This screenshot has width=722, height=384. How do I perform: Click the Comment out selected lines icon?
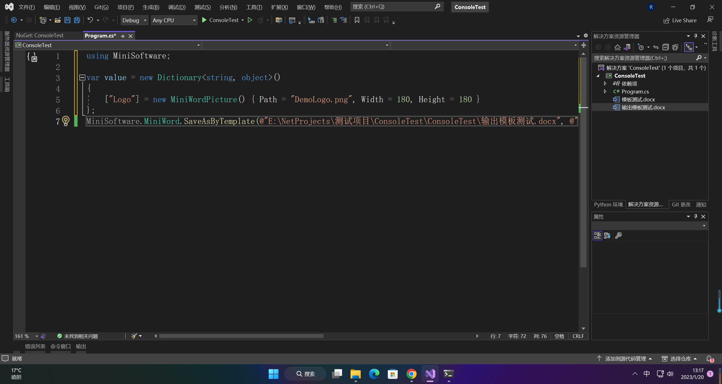point(334,20)
